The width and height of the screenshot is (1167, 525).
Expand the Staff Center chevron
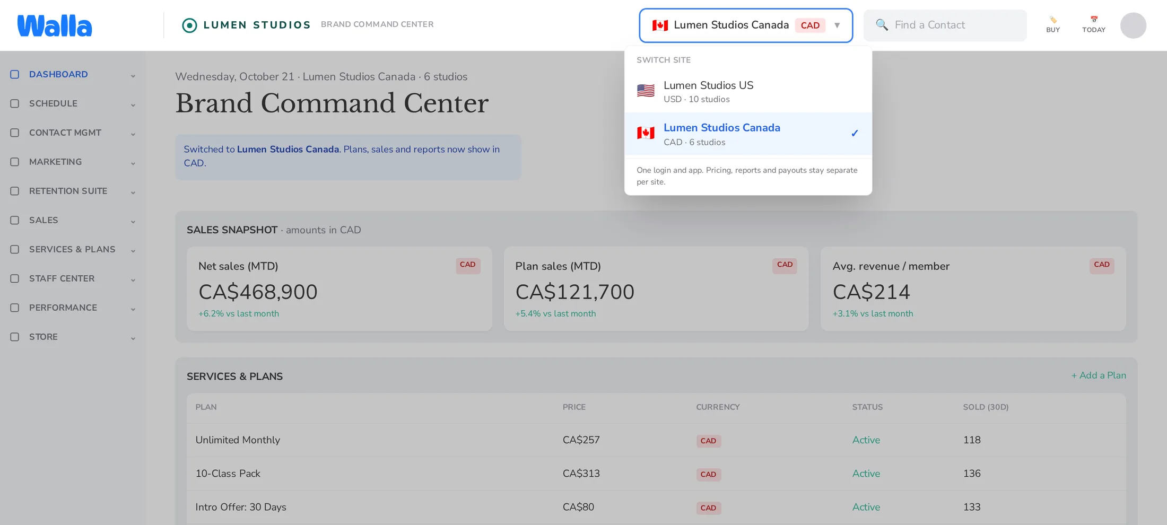point(133,280)
